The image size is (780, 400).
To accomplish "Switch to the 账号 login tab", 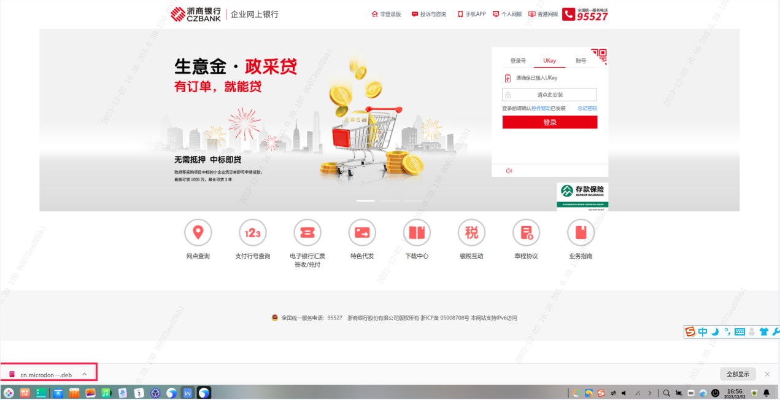I will tap(581, 61).
